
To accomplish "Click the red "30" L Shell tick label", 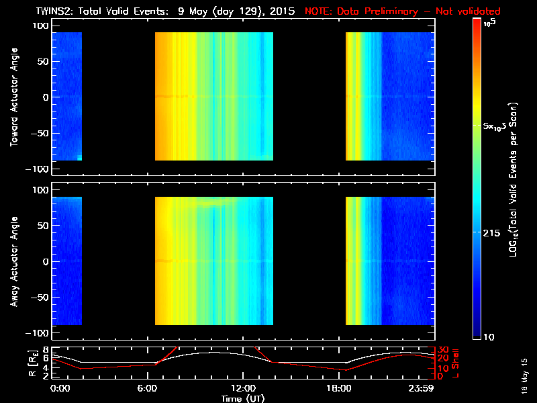I will [443, 350].
